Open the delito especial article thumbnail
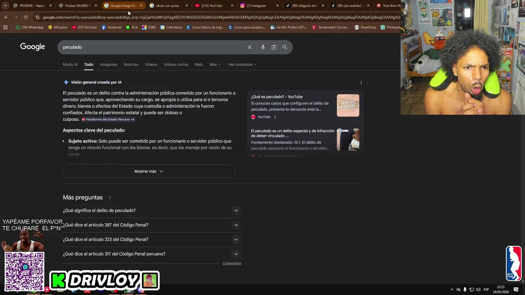The height and width of the screenshot is (295, 525). tap(348, 139)
